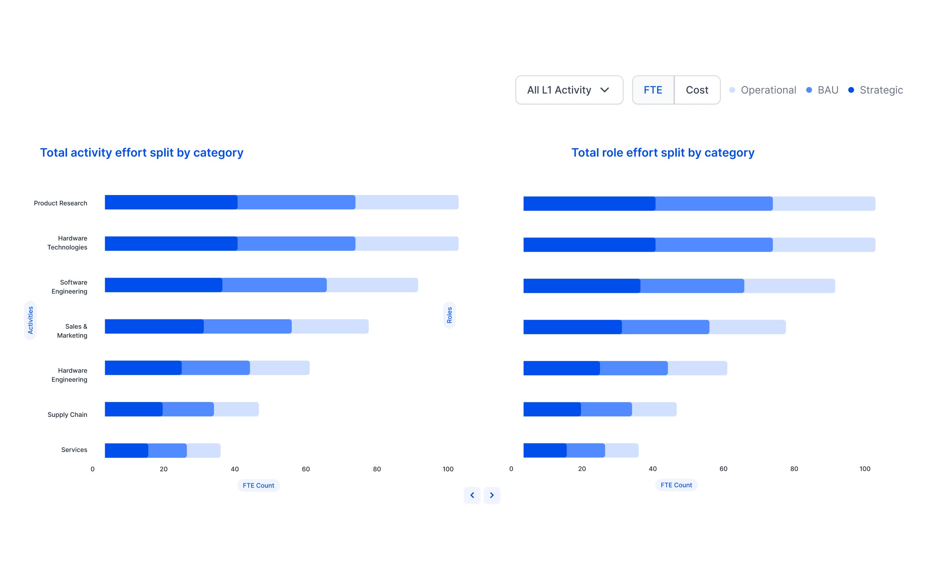Viewport: 928px width, 580px height.
Task: Click the Sales & Marketing activity row
Action: tap(235, 327)
